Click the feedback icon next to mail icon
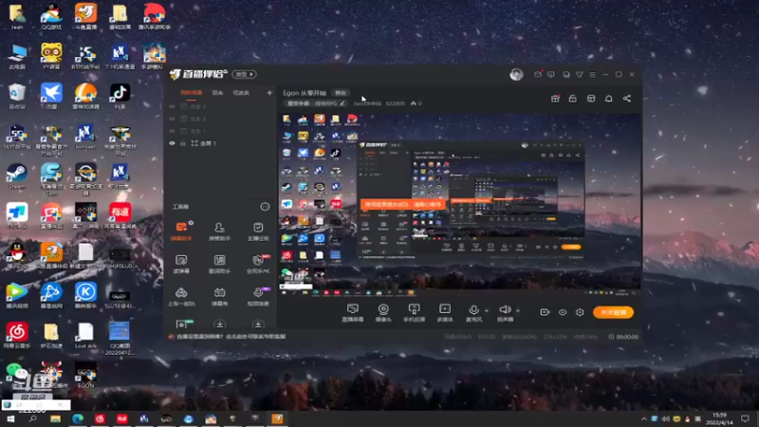Screen dimensions: 759x427 coord(551,75)
